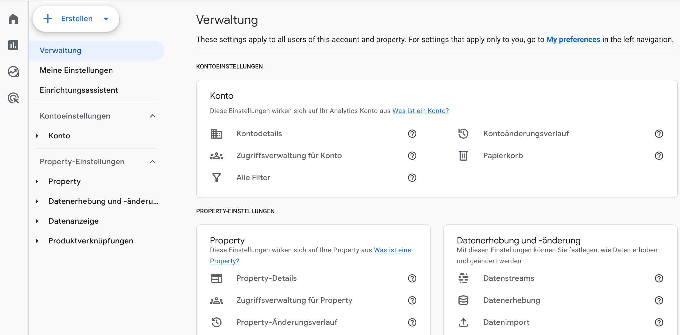Image resolution: width=680 pixels, height=335 pixels.
Task: Open the Erstellen dropdown arrow
Action: [106, 19]
